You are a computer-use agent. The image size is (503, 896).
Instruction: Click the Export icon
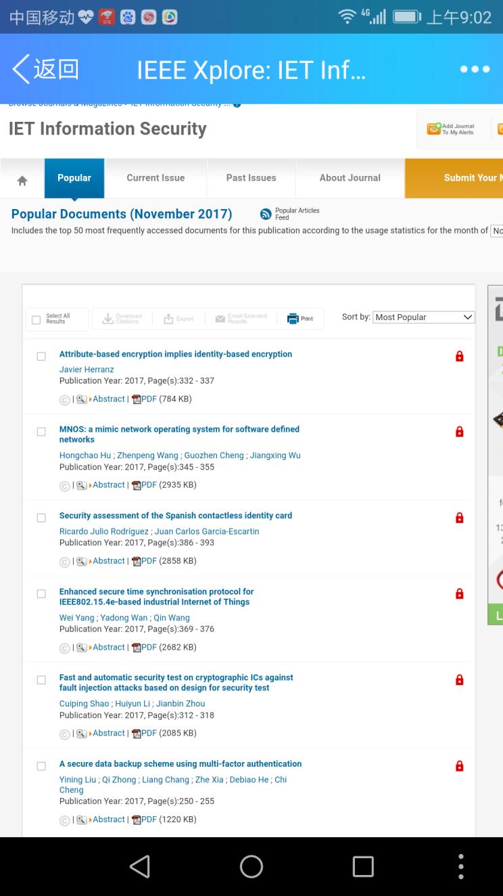(x=169, y=319)
